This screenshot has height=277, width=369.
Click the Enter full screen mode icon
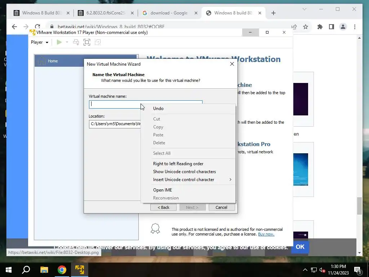pos(87,42)
